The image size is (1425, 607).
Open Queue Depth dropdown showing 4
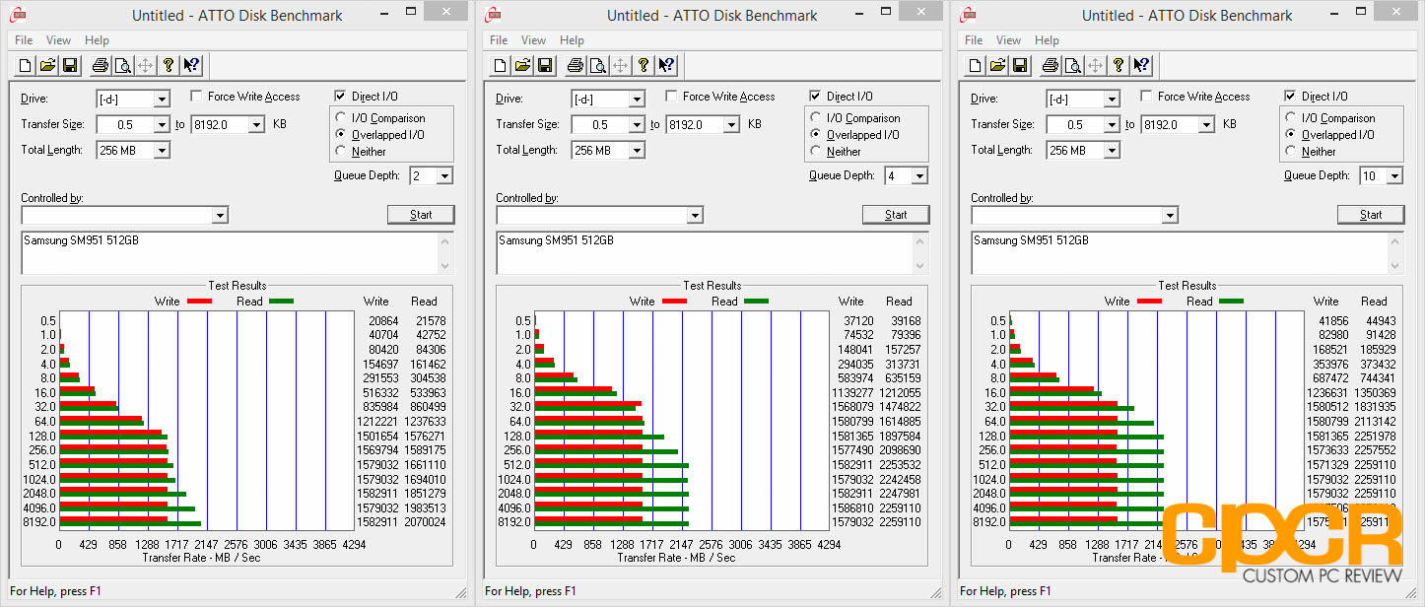point(917,175)
